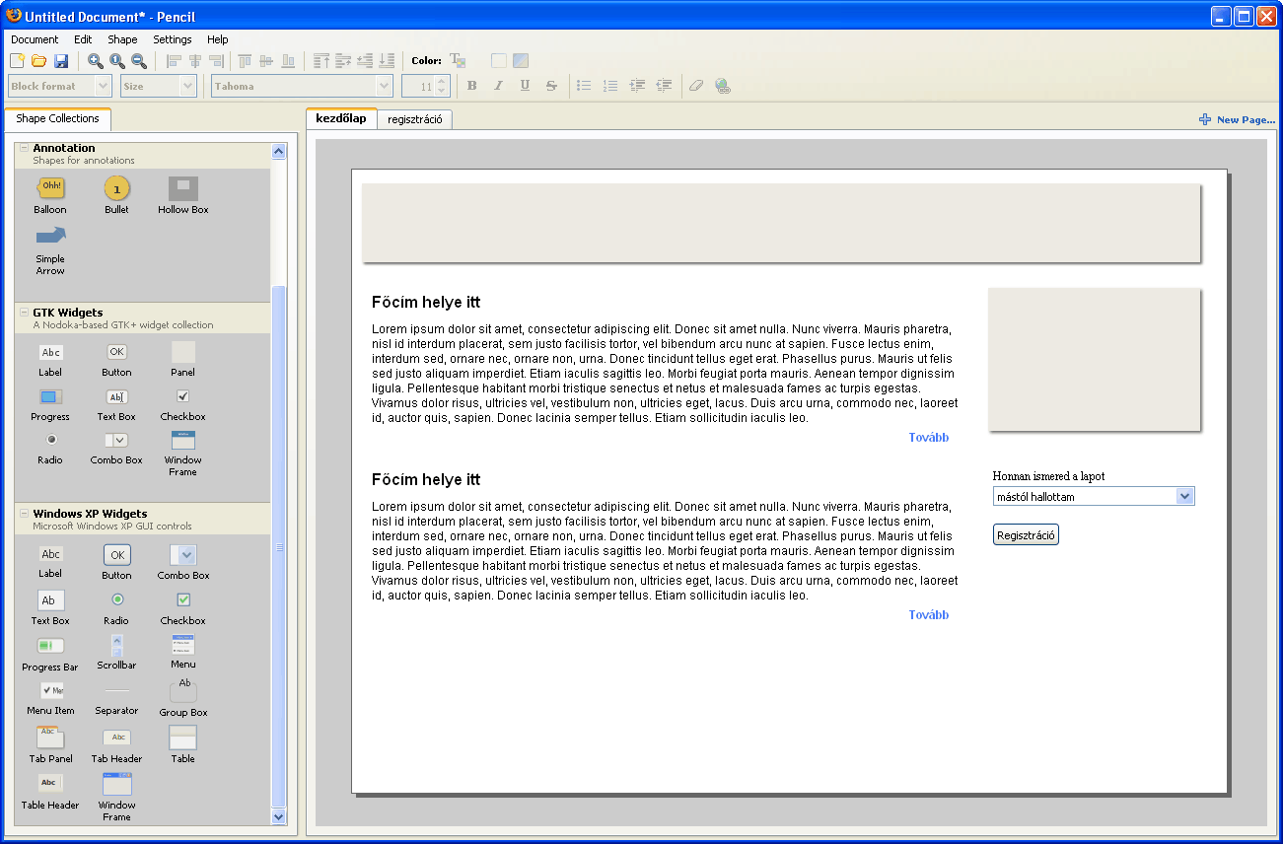Select the Windows XP Radio widget
1283x844 pixels.
(x=116, y=599)
